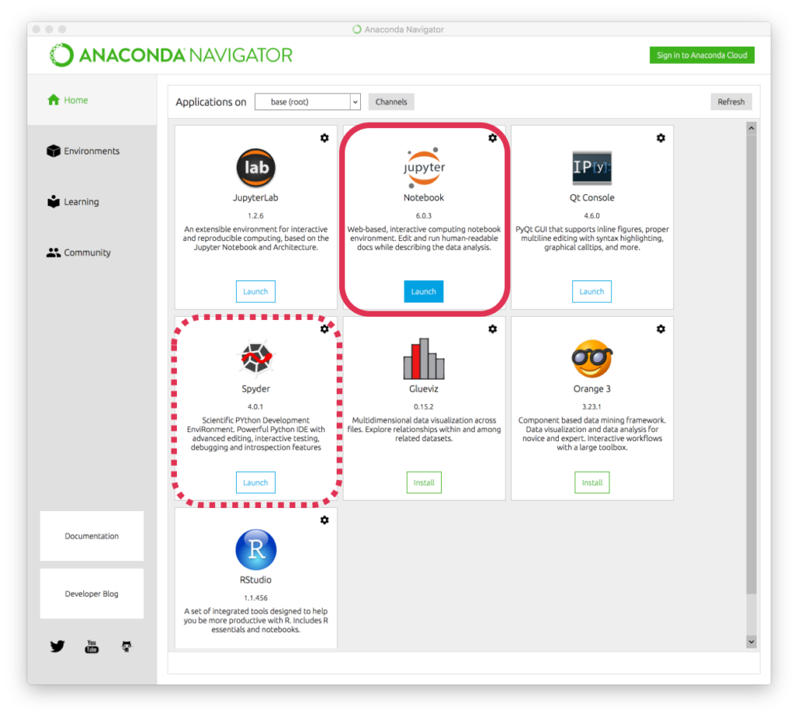The image size is (798, 717).
Task: Open the base (root) environment dropdown
Action: 307,101
